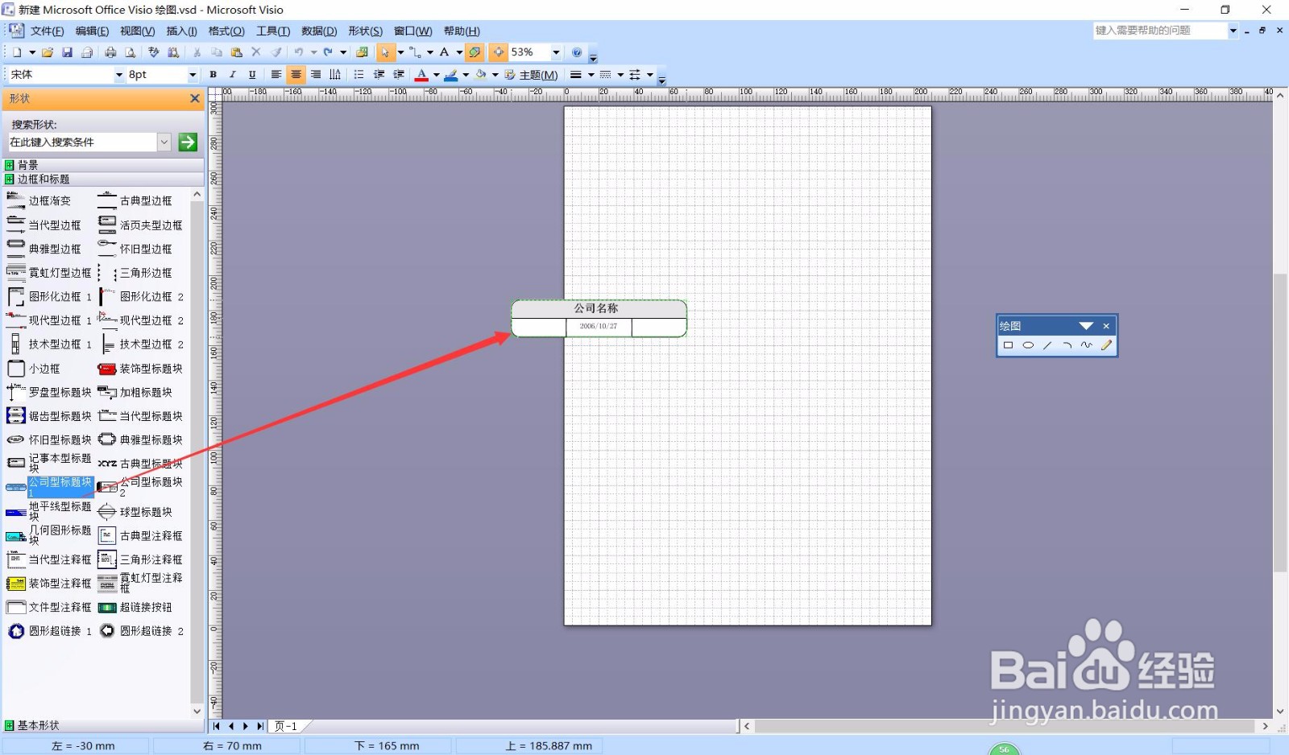Align text left

point(276,75)
